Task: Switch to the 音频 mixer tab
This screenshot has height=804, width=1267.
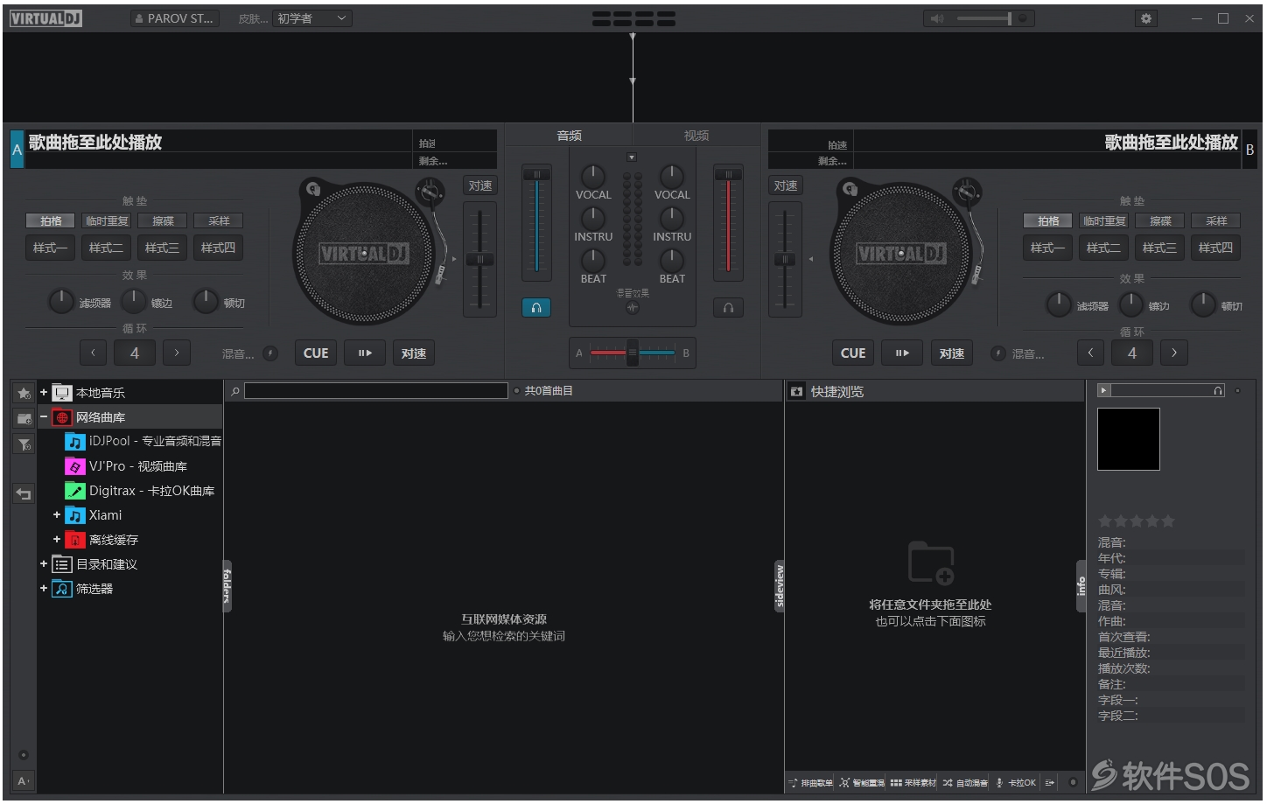Action: point(570,136)
